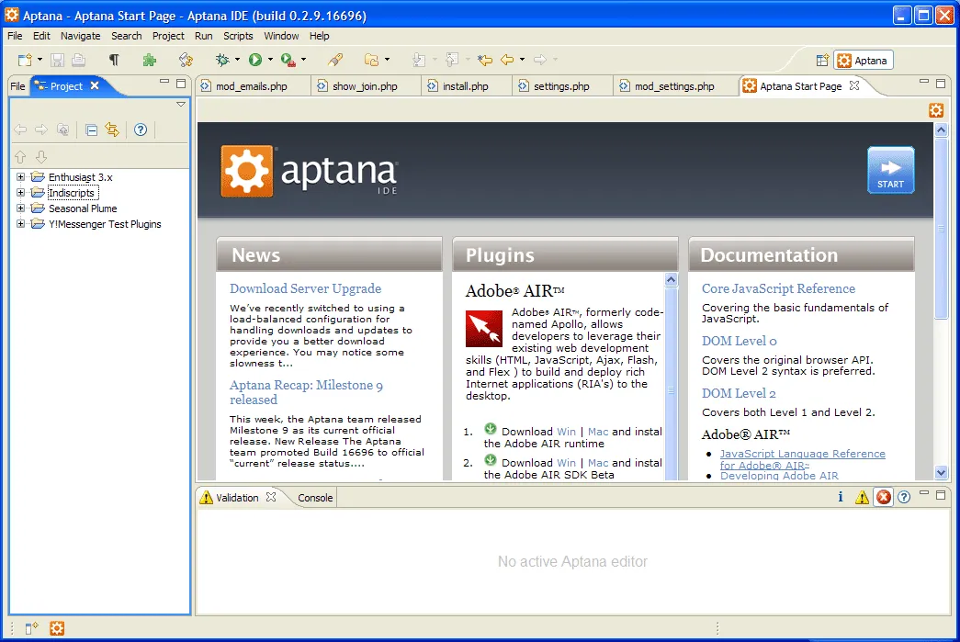960x642 pixels.
Task: Open the Download Server Upgrade news link
Action: coord(305,288)
